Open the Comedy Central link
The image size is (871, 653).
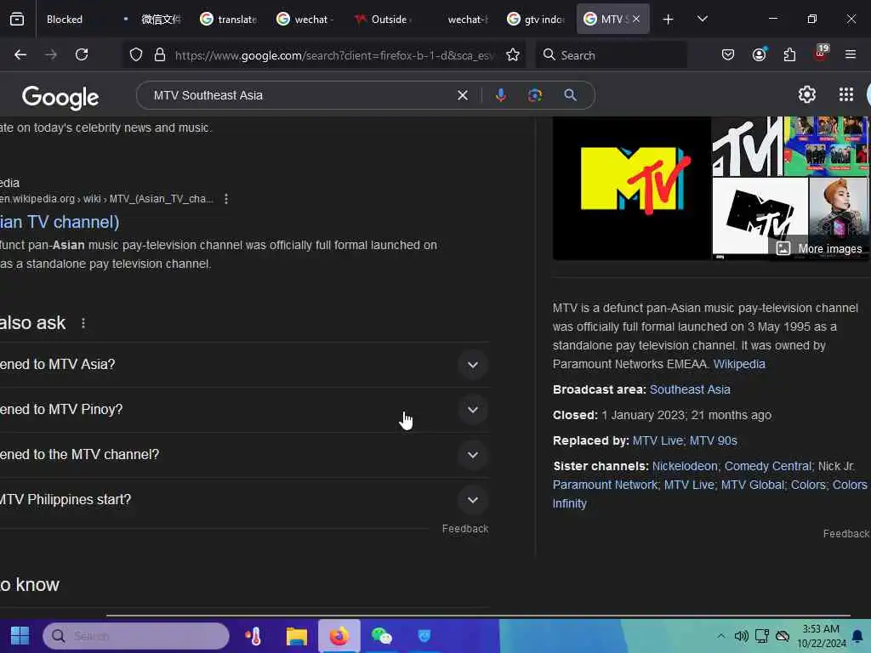tap(768, 467)
